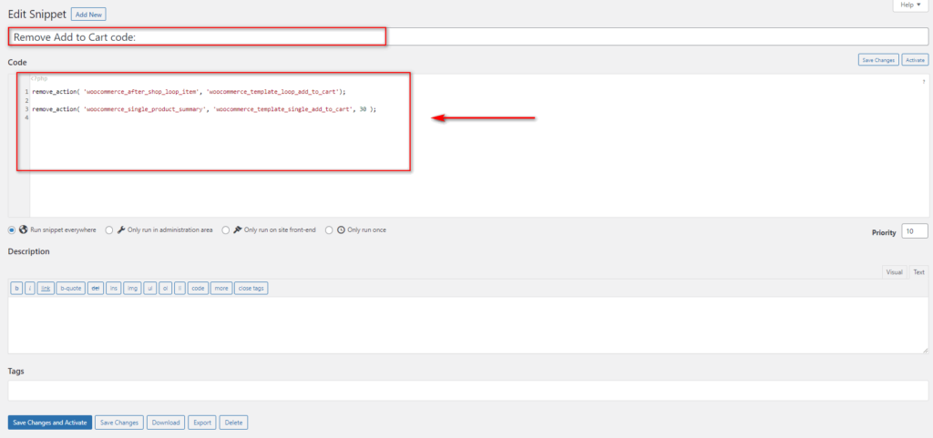Click Save Changes and Activate button
Image resolution: width=933 pixels, height=438 pixels.
coord(50,423)
